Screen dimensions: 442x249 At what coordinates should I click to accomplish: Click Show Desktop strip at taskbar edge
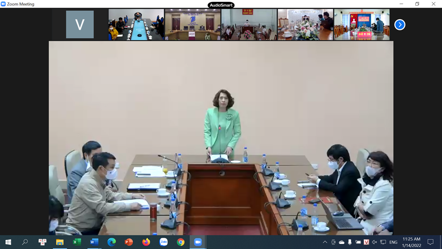pos(441,242)
